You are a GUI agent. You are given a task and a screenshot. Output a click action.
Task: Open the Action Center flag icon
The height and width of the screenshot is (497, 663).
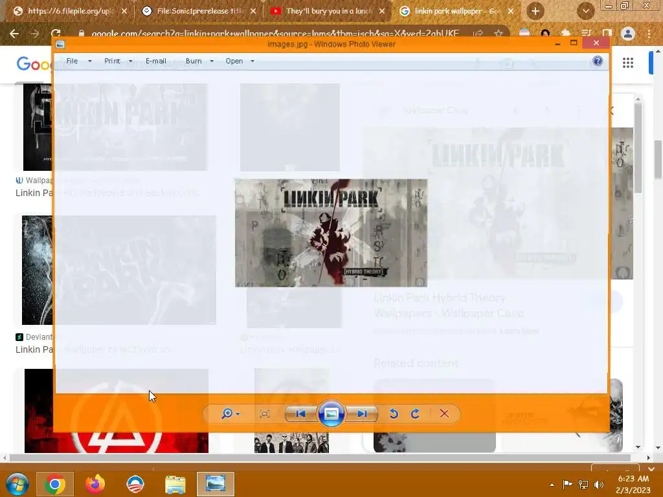tap(567, 484)
